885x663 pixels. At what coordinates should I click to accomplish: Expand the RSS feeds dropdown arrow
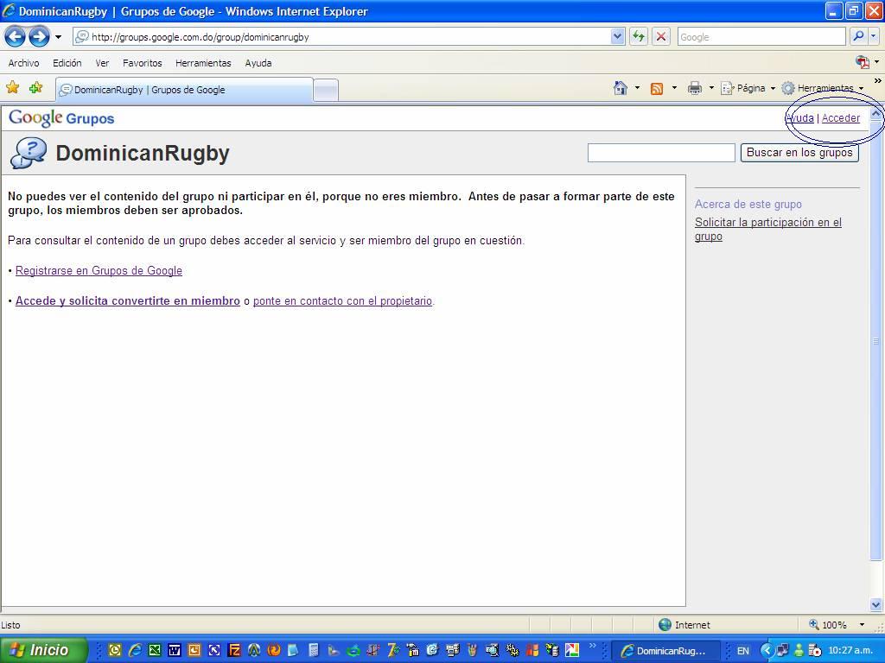coord(674,88)
